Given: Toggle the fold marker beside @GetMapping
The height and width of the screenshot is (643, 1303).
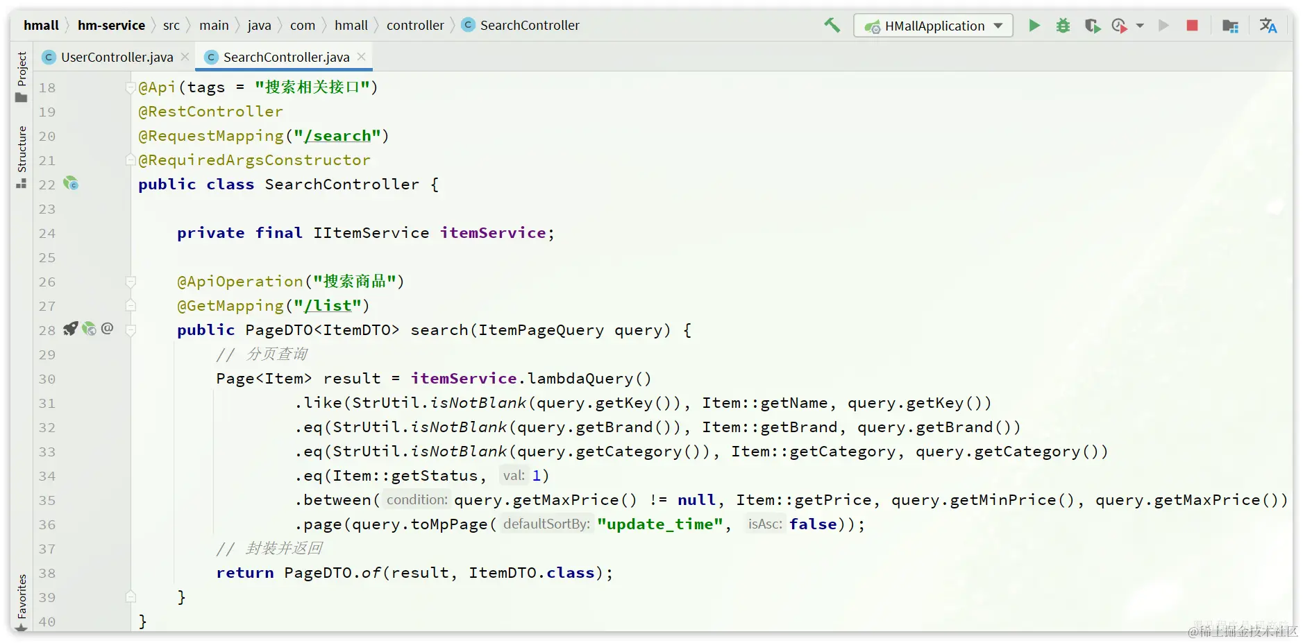Looking at the screenshot, I should [130, 306].
